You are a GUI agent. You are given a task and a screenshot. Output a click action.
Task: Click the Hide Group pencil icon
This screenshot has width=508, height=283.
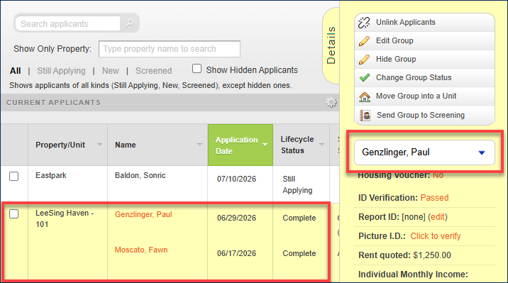364,60
